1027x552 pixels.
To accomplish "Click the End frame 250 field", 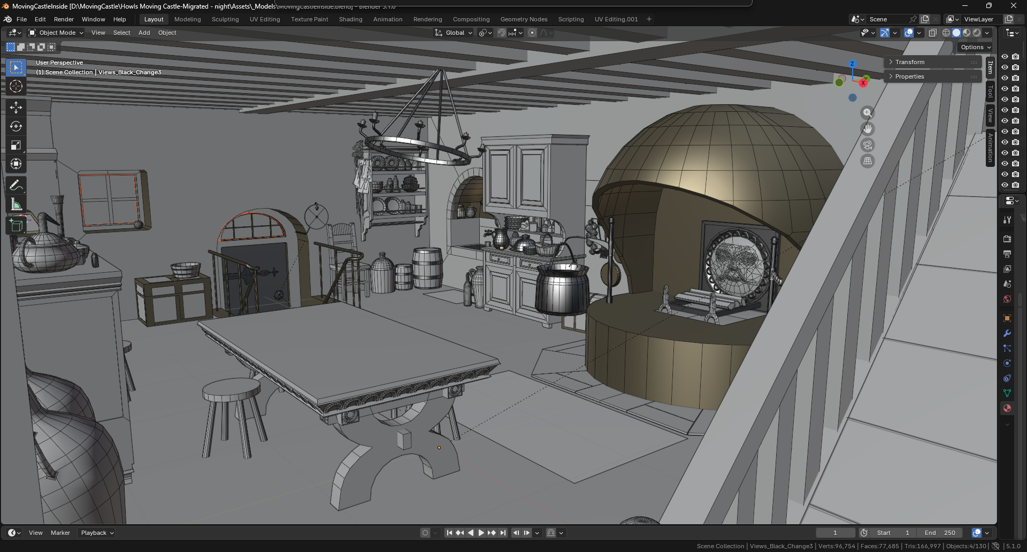I will (940, 533).
